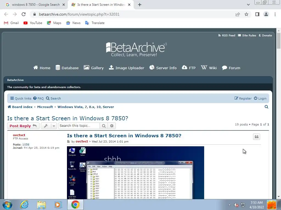Click the BetaArchive logo
Screen dimensions: 281x210
(136, 49)
